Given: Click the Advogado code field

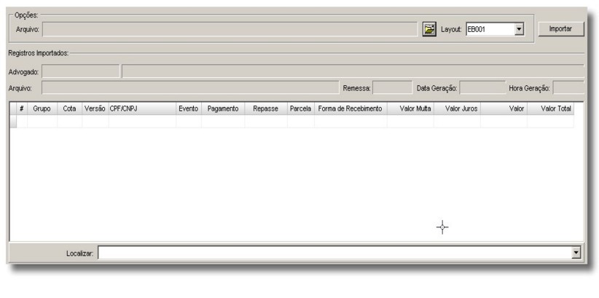Looking at the screenshot, I should point(81,71).
